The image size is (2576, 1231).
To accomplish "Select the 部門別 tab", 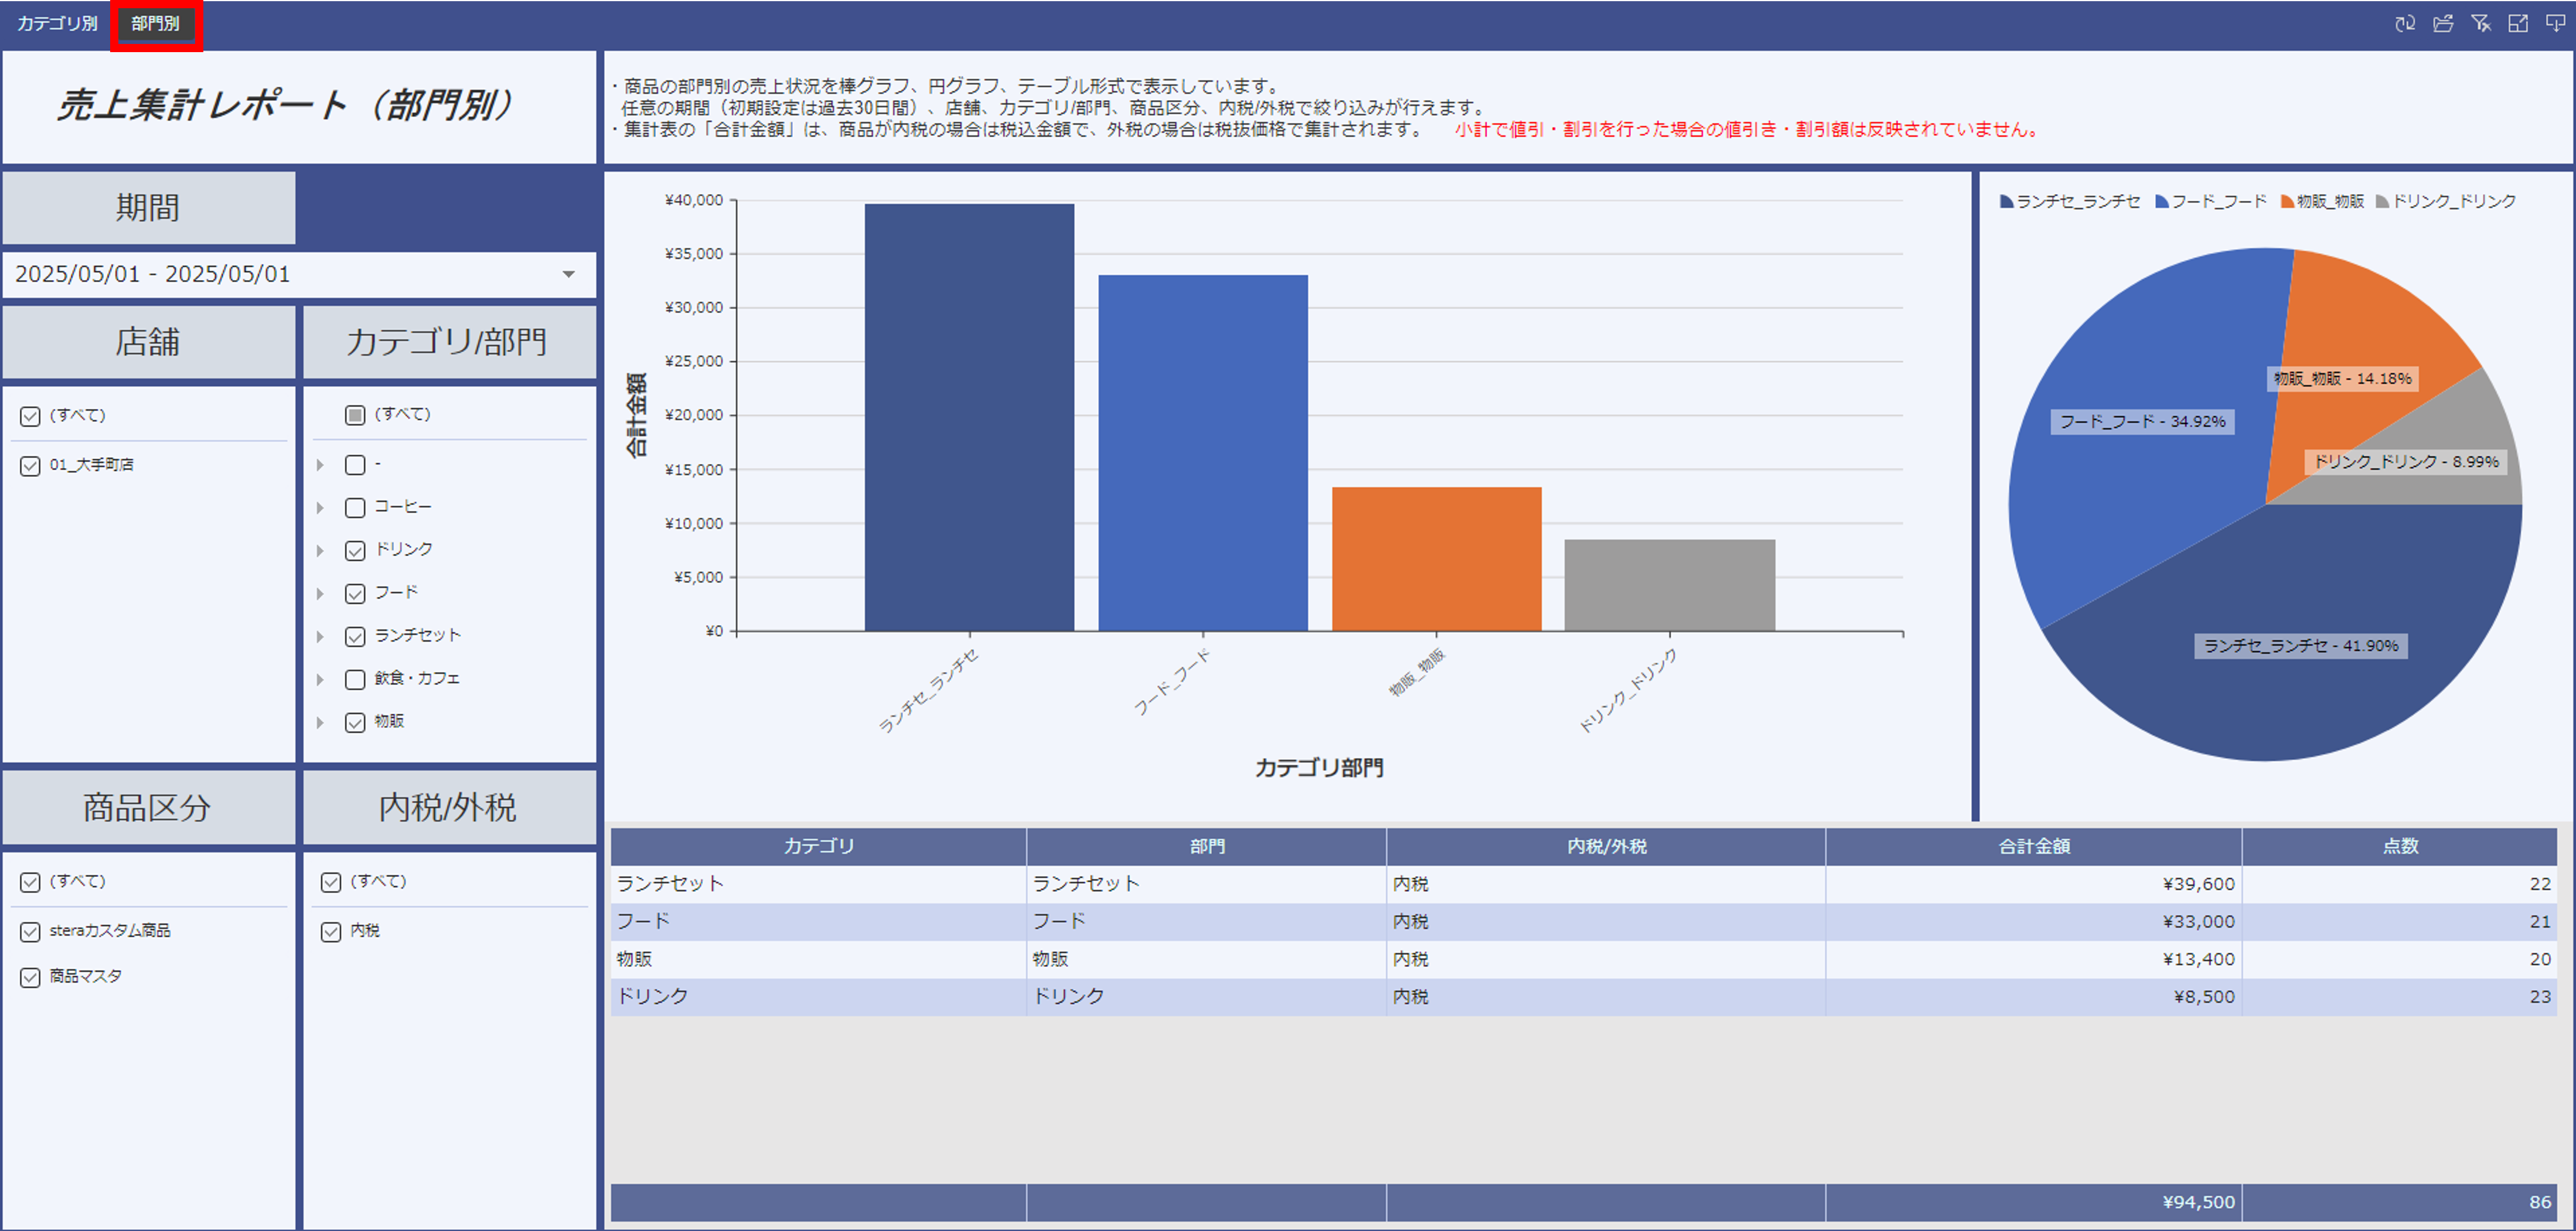I will point(156,23).
